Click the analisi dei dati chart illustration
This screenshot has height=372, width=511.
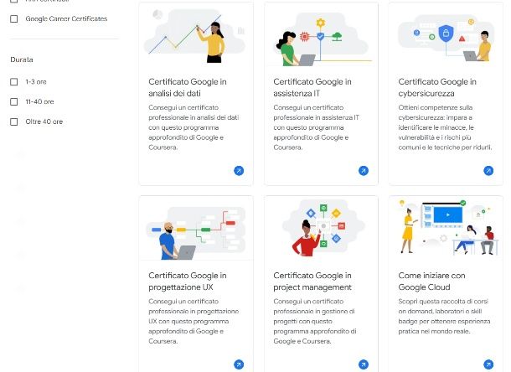(195, 36)
